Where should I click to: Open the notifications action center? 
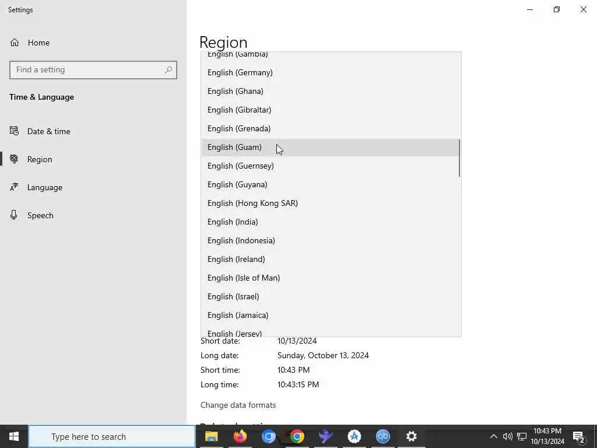tap(579, 436)
